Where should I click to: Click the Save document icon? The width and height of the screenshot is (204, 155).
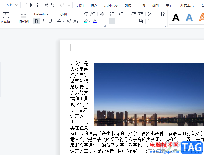25,5
